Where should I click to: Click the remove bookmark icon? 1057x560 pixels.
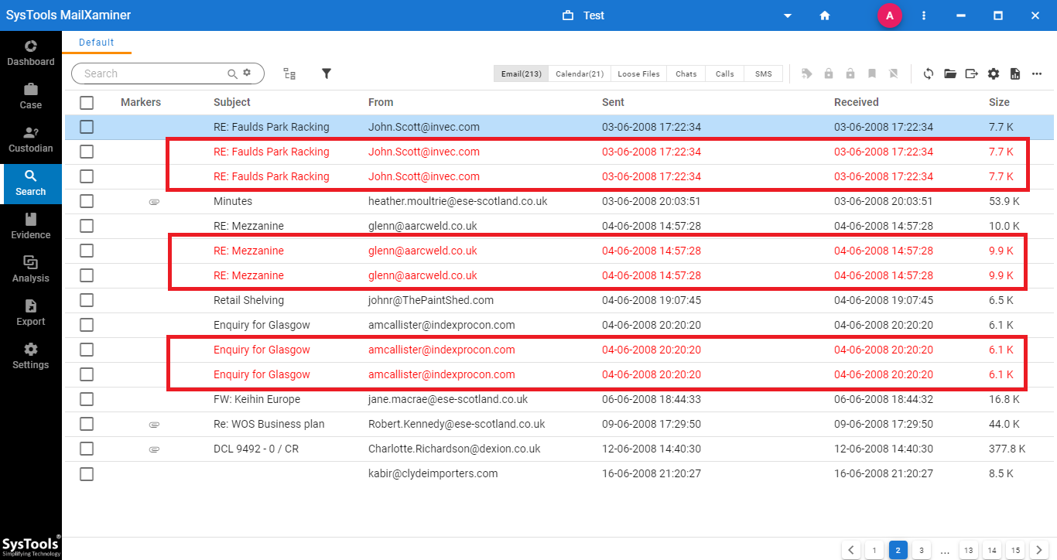[x=894, y=73]
